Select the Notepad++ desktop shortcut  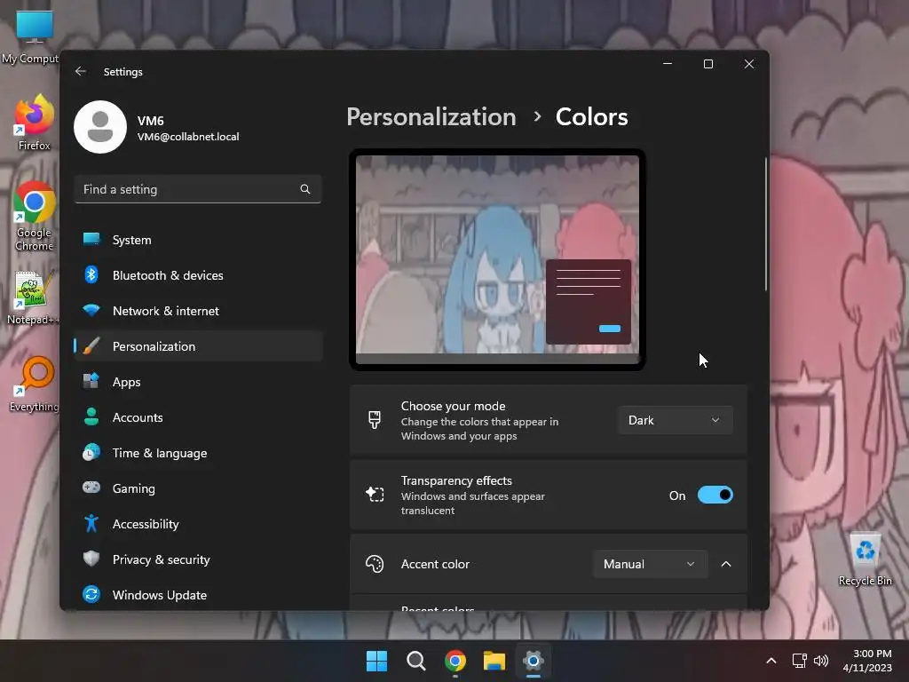(33, 298)
